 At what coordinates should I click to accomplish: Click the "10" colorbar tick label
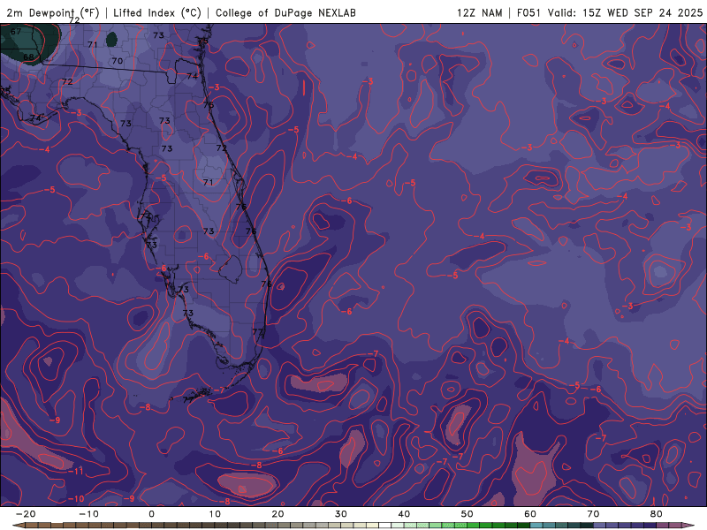tap(215, 514)
